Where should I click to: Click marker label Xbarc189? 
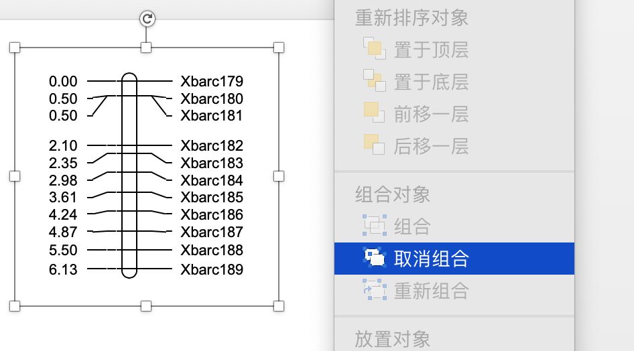pos(212,269)
